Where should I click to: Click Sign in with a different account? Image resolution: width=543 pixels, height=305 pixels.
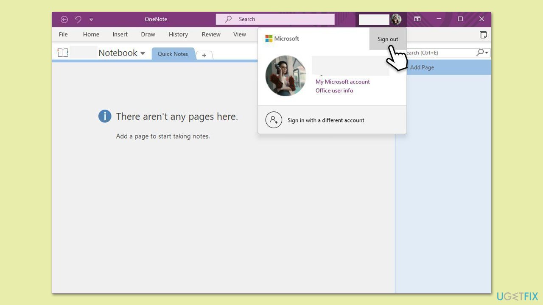coord(332,120)
